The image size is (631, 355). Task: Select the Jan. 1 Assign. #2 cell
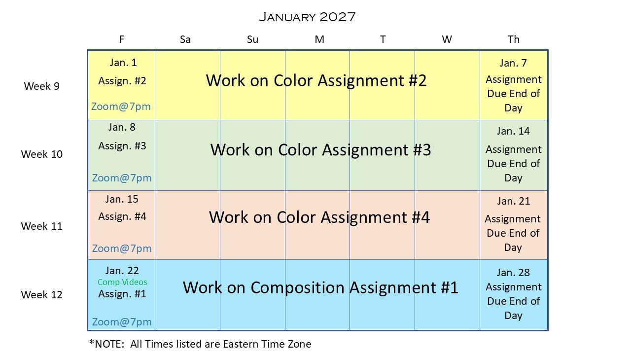pos(122,85)
